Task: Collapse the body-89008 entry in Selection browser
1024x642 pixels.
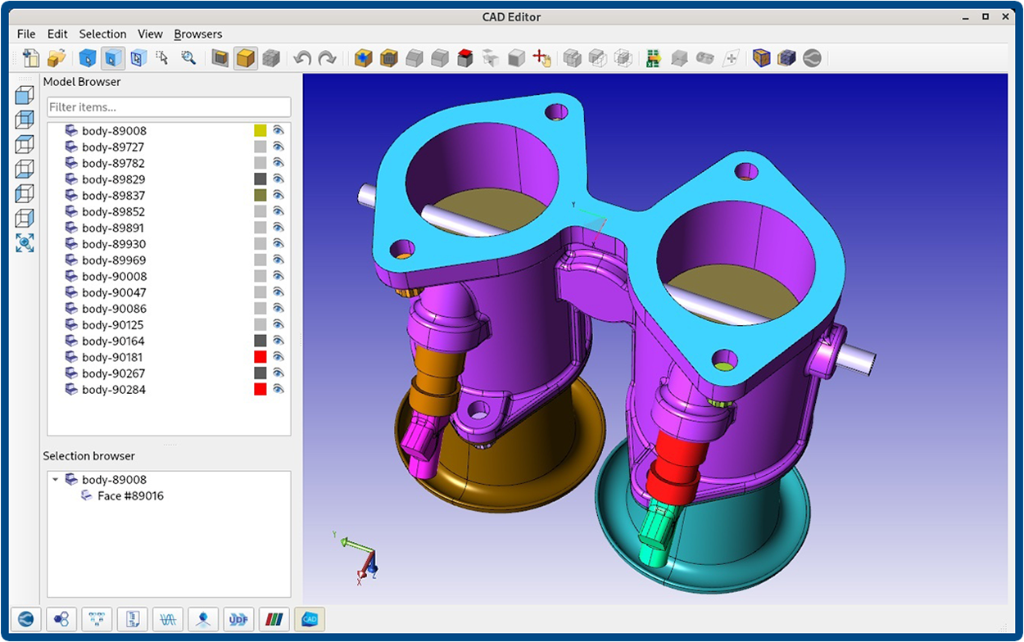Action: (x=54, y=479)
